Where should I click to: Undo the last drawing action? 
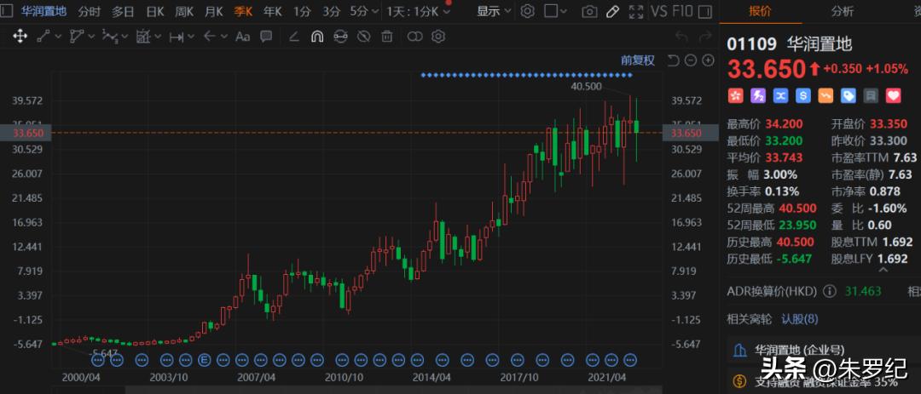click(682, 37)
